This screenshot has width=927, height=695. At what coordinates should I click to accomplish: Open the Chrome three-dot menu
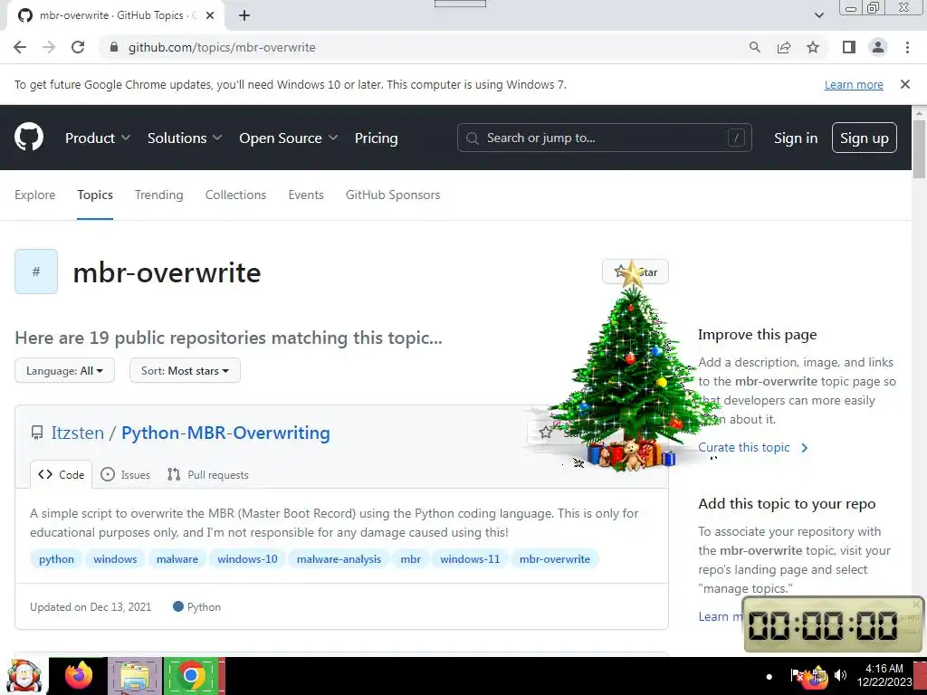pos(907,47)
